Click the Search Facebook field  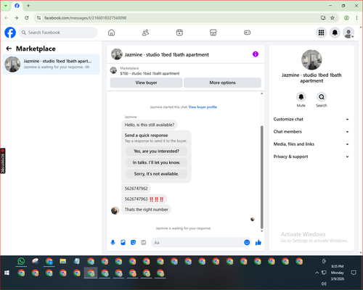tap(58, 33)
